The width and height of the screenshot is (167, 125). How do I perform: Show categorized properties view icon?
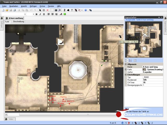click(127, 61)
